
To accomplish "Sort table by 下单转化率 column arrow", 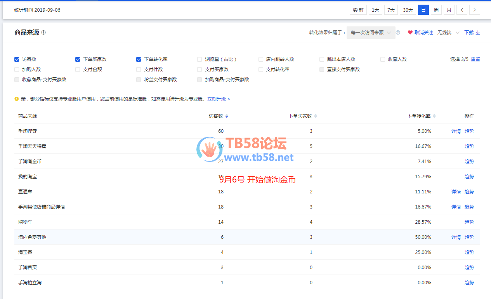I will click(x=434, y=116).
